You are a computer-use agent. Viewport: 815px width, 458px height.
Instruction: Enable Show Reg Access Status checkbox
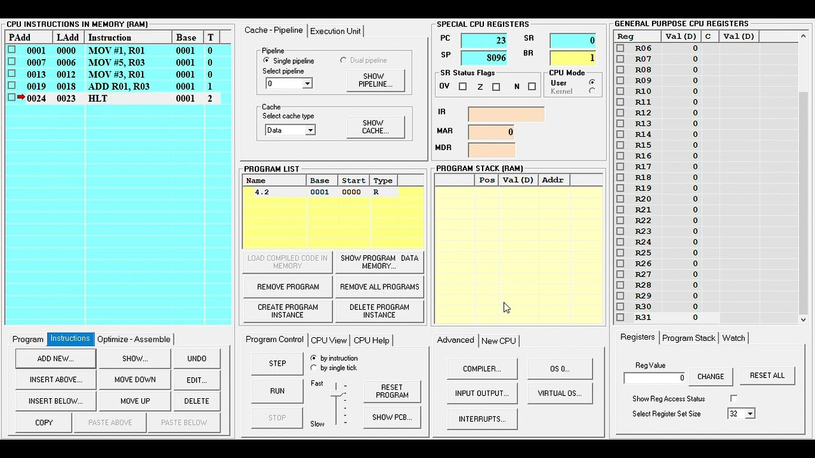click(x=733, y=398)
